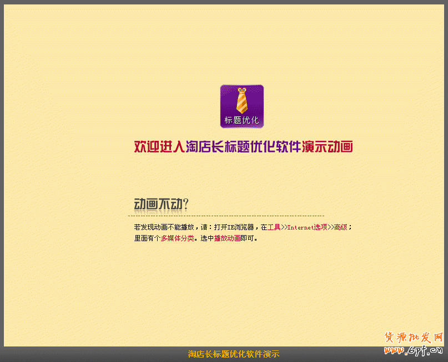Click the 欢迎进入淘店长标题优化软件演示动画 heading
Viewport: 448px width, 362px height.
click(243, 147)
